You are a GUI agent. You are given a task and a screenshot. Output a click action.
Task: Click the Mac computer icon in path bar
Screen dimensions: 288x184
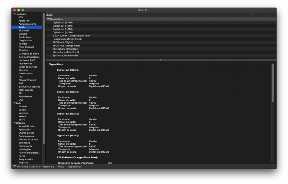click(x=14, y=166)
